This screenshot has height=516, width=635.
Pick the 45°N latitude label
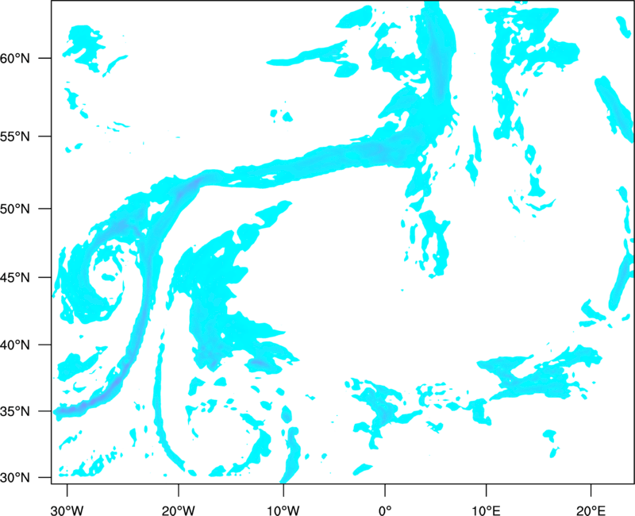coord(15,278)
